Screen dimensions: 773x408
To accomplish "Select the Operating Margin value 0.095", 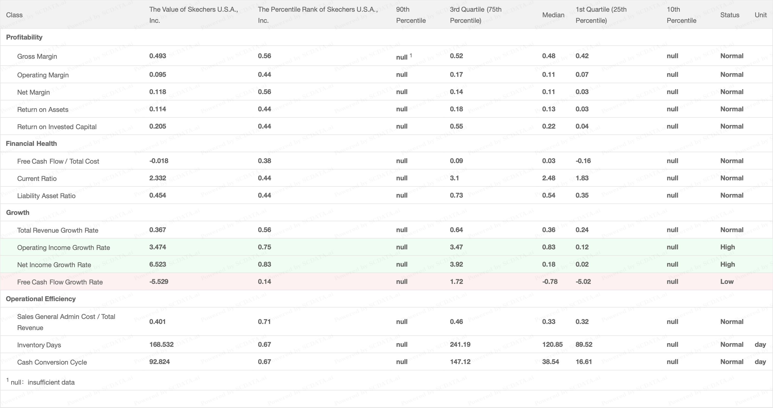I will point(157,75).
